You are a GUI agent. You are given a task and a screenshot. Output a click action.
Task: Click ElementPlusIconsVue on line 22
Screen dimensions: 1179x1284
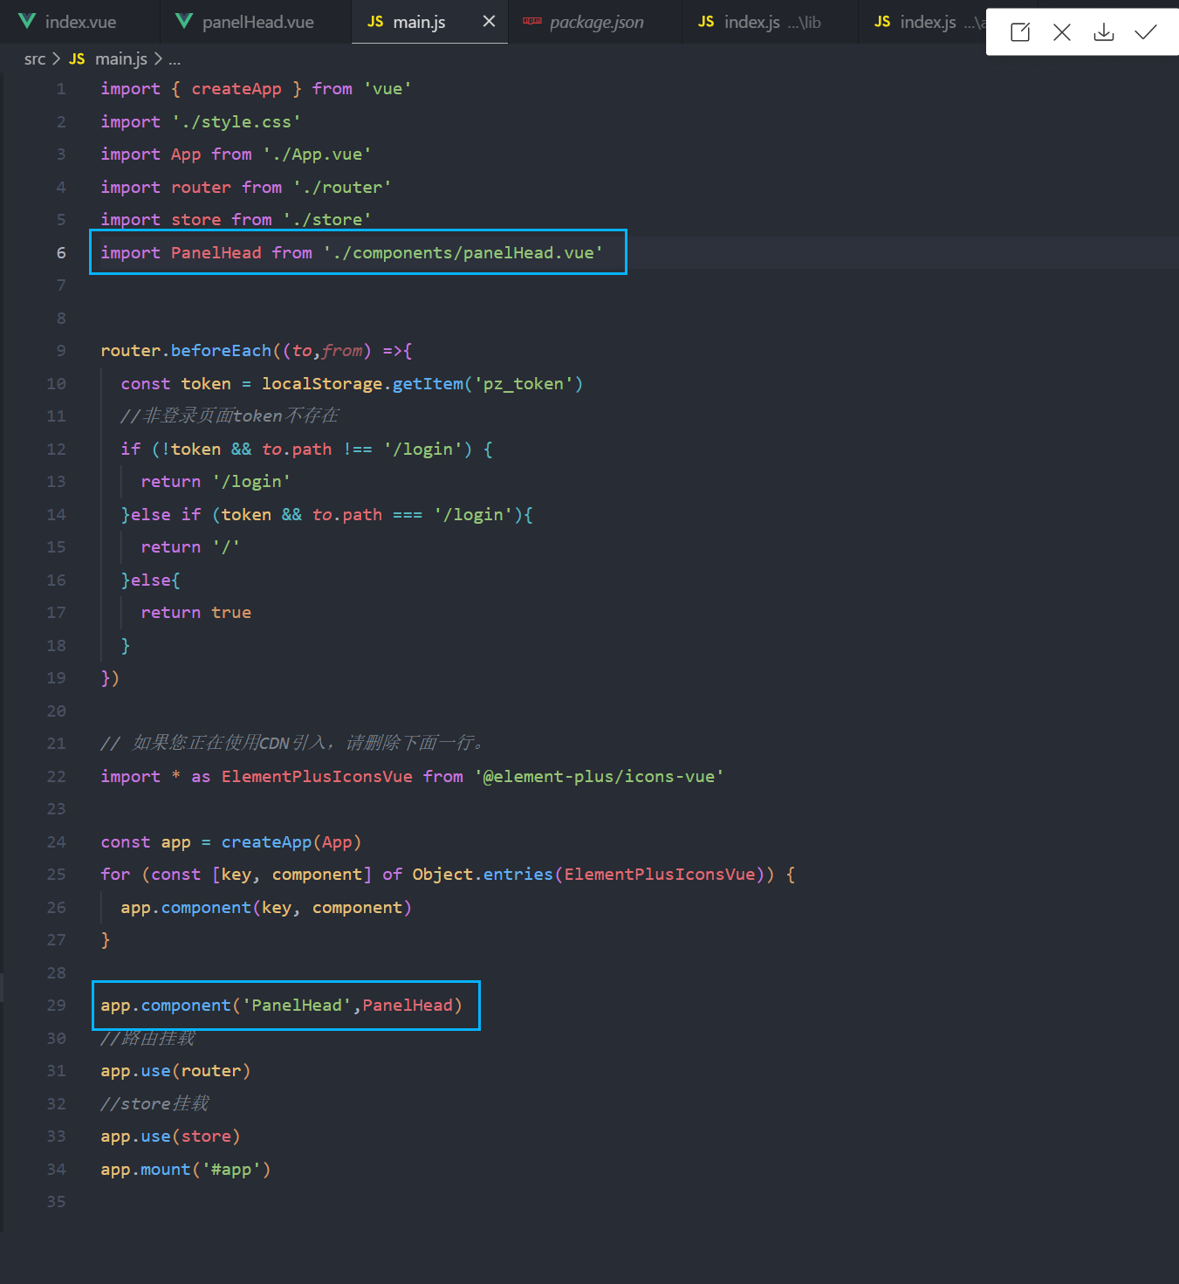[x=317, y=776]
